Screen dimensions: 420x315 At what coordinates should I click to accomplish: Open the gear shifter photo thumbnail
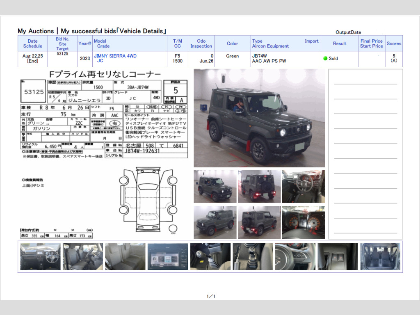pyautogui.click(x=210, y=257)
